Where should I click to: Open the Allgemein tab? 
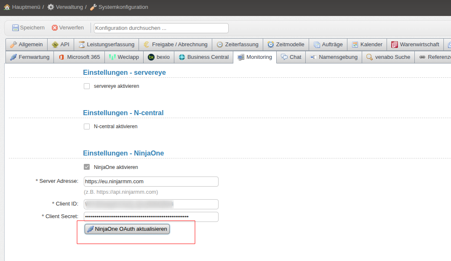point(27,45)
